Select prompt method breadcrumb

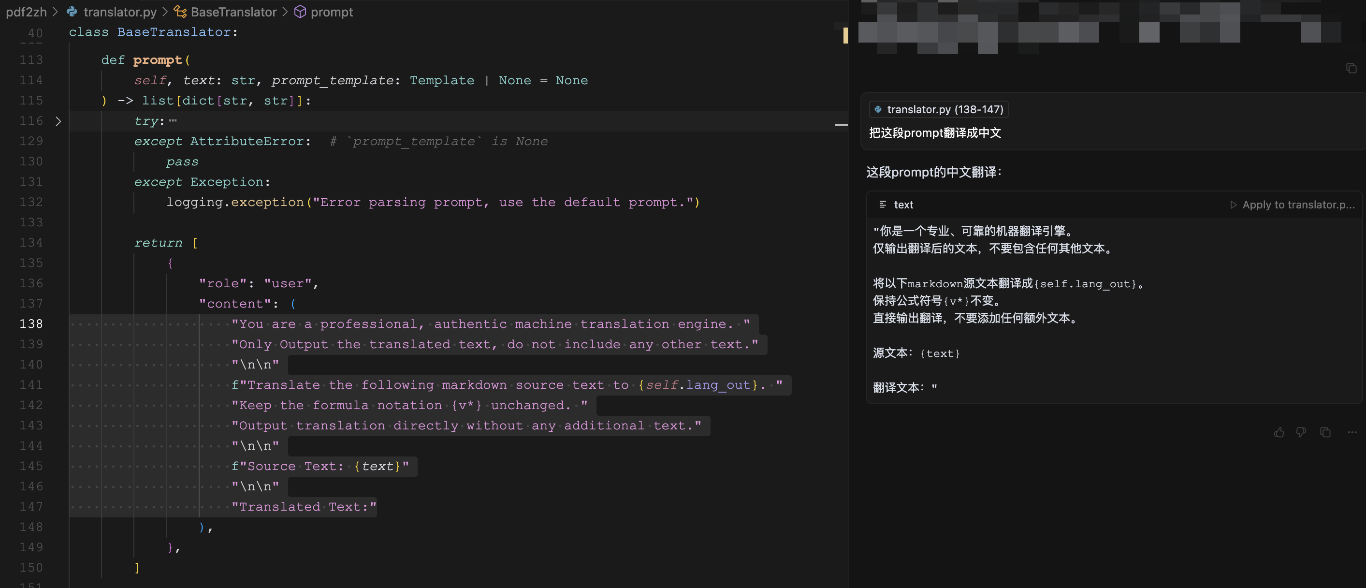[x=332, y=12]
